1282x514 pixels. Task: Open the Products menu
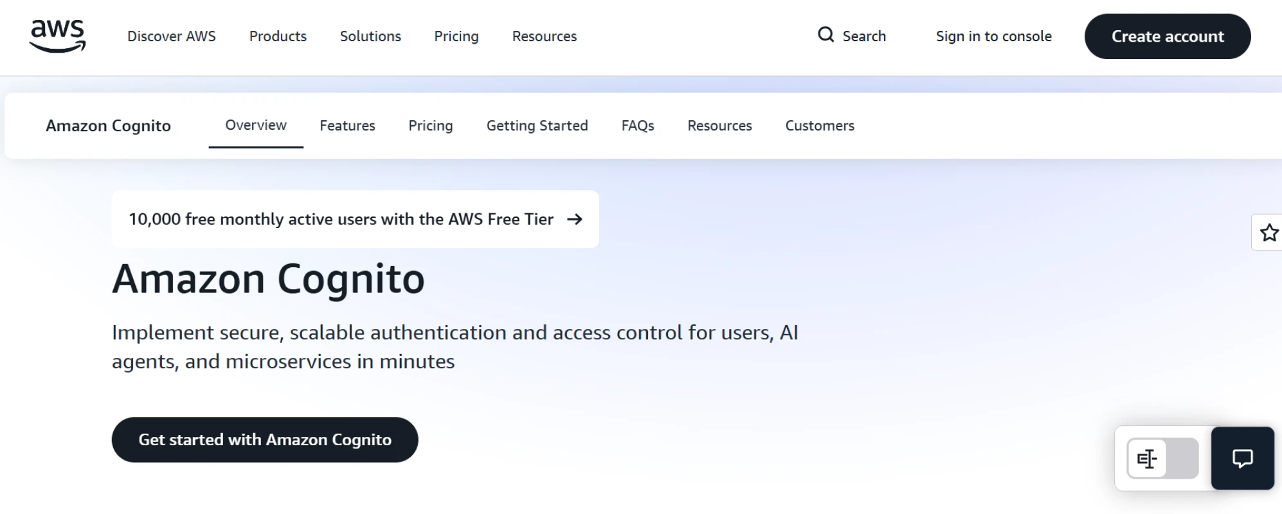tap(278, 37)
